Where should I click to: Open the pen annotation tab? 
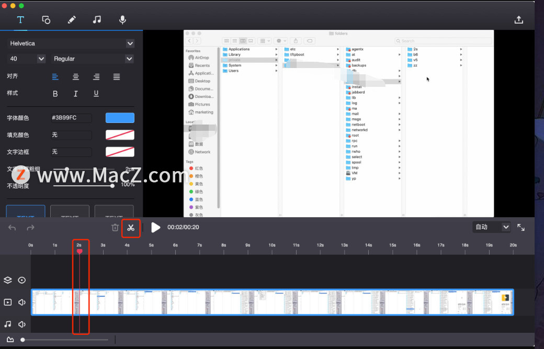coord(72,20)
